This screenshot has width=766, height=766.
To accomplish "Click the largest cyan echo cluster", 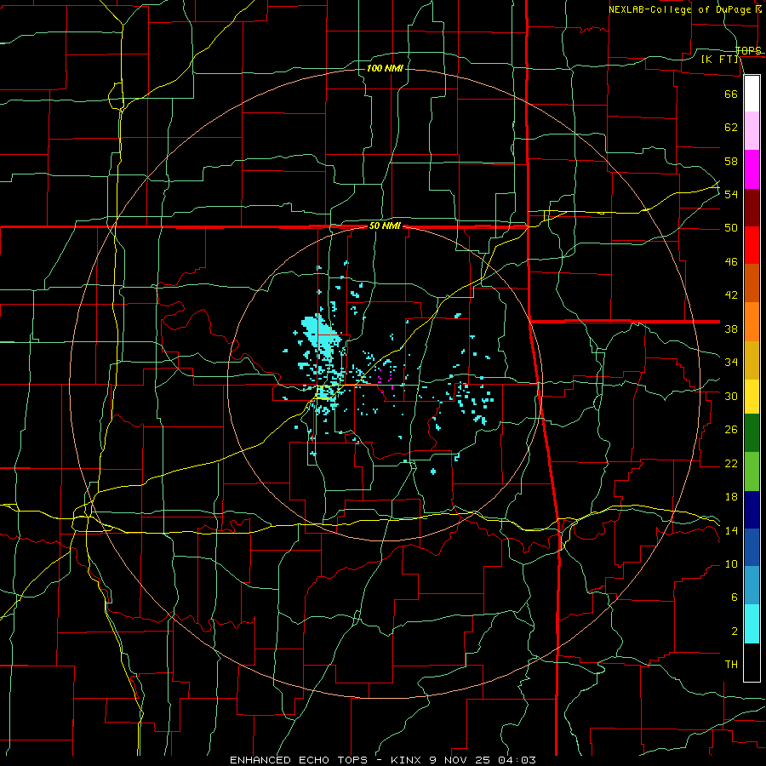I will pos(321,336).
